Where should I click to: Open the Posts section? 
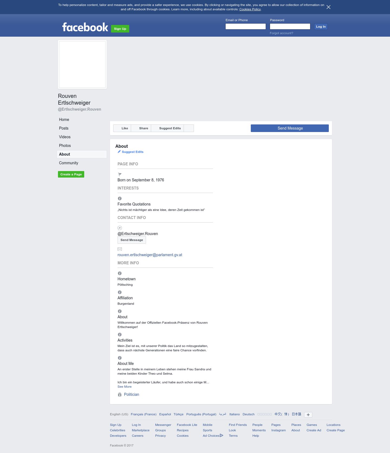pos(82,128)
